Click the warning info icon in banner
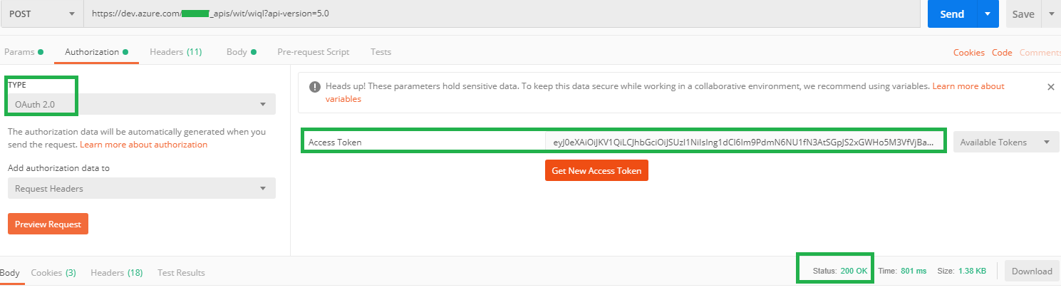 click(314, 87)
